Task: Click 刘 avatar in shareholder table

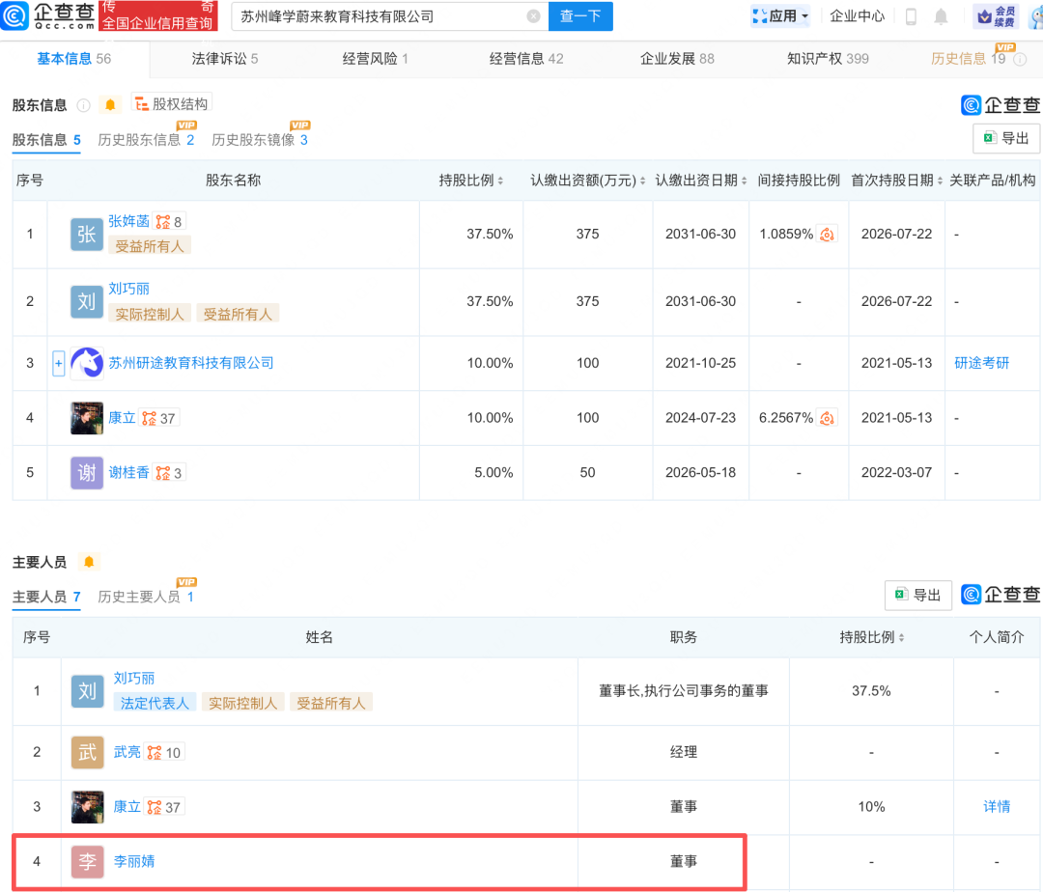Action: click(x=87, y=302)
